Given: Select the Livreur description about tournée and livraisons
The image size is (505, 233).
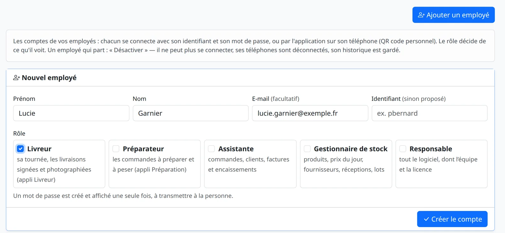Looking at the screenshot, I should [x=54, y=170].
